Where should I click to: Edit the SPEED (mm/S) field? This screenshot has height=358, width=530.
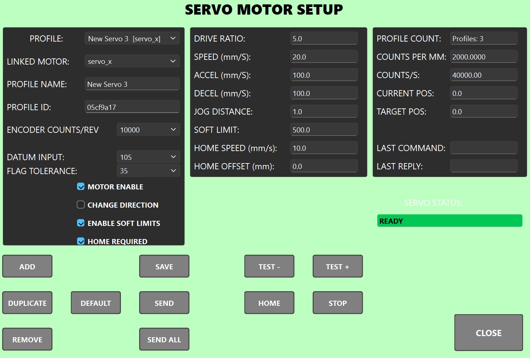point(324,57)
